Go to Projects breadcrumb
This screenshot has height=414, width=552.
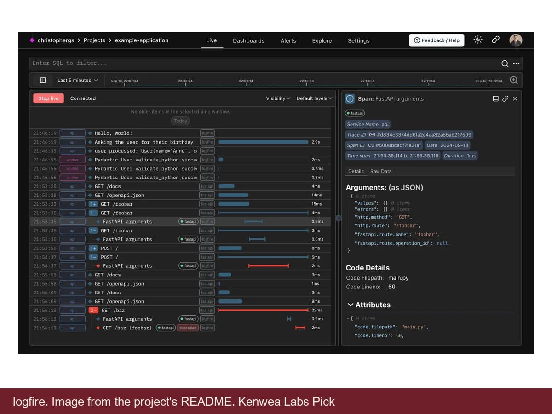(x=94, y=40)
